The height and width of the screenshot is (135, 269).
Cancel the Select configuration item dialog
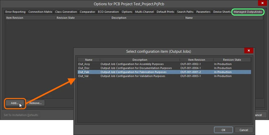pos(244,130)
